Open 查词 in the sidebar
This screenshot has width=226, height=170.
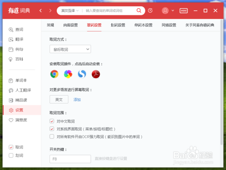click(x=16, y=30)
